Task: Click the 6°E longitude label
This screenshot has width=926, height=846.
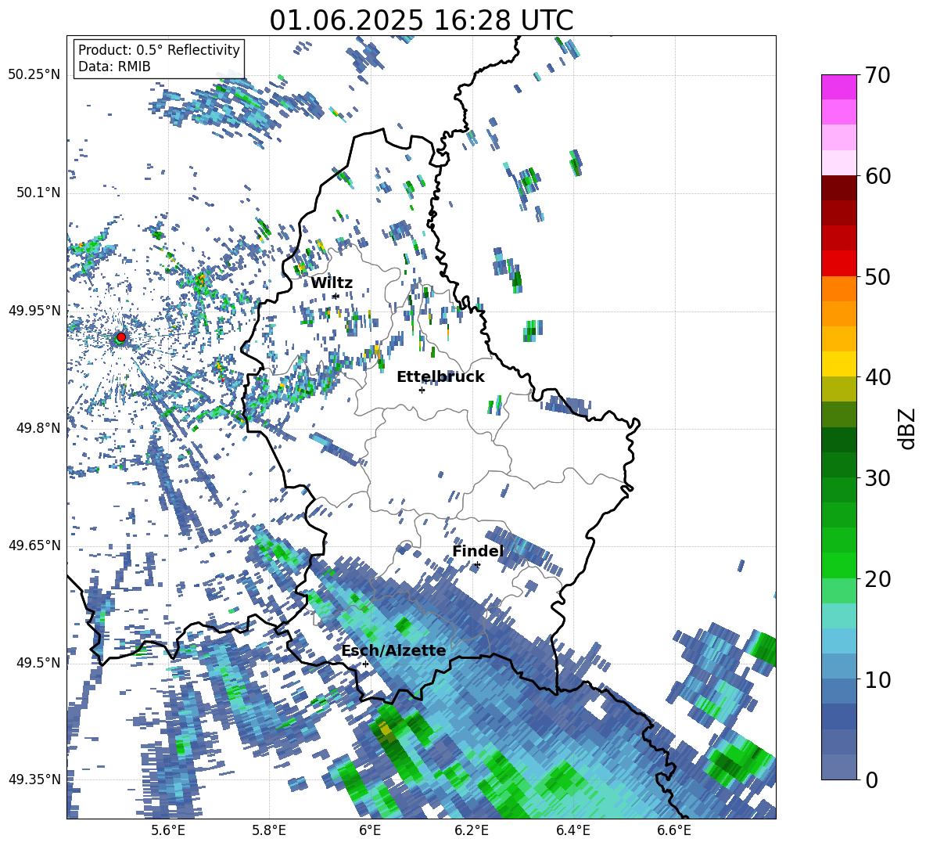Action: pos(370,830)
